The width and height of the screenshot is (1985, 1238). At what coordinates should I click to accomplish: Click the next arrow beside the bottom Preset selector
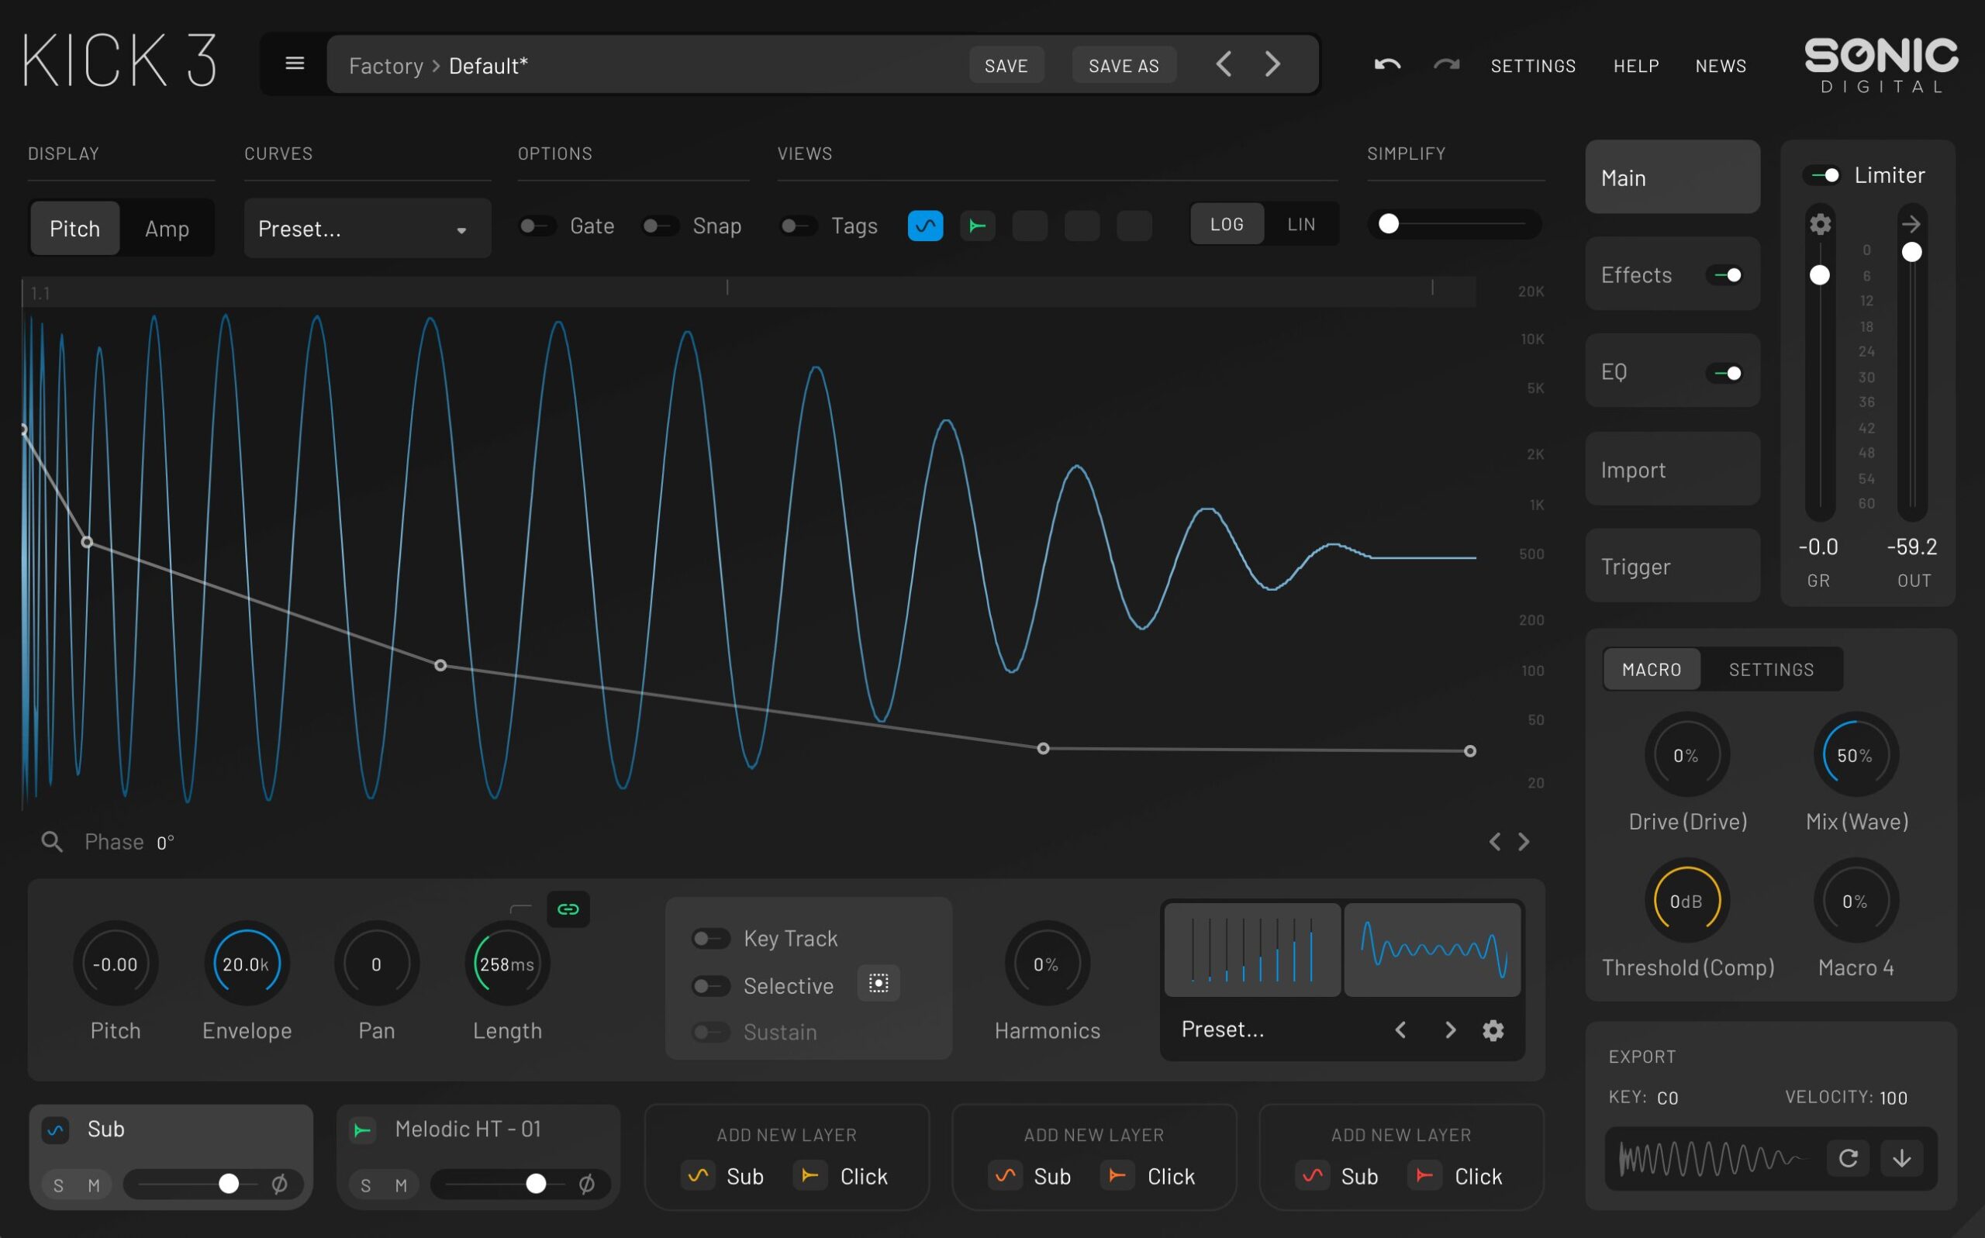point(1450,1030)
